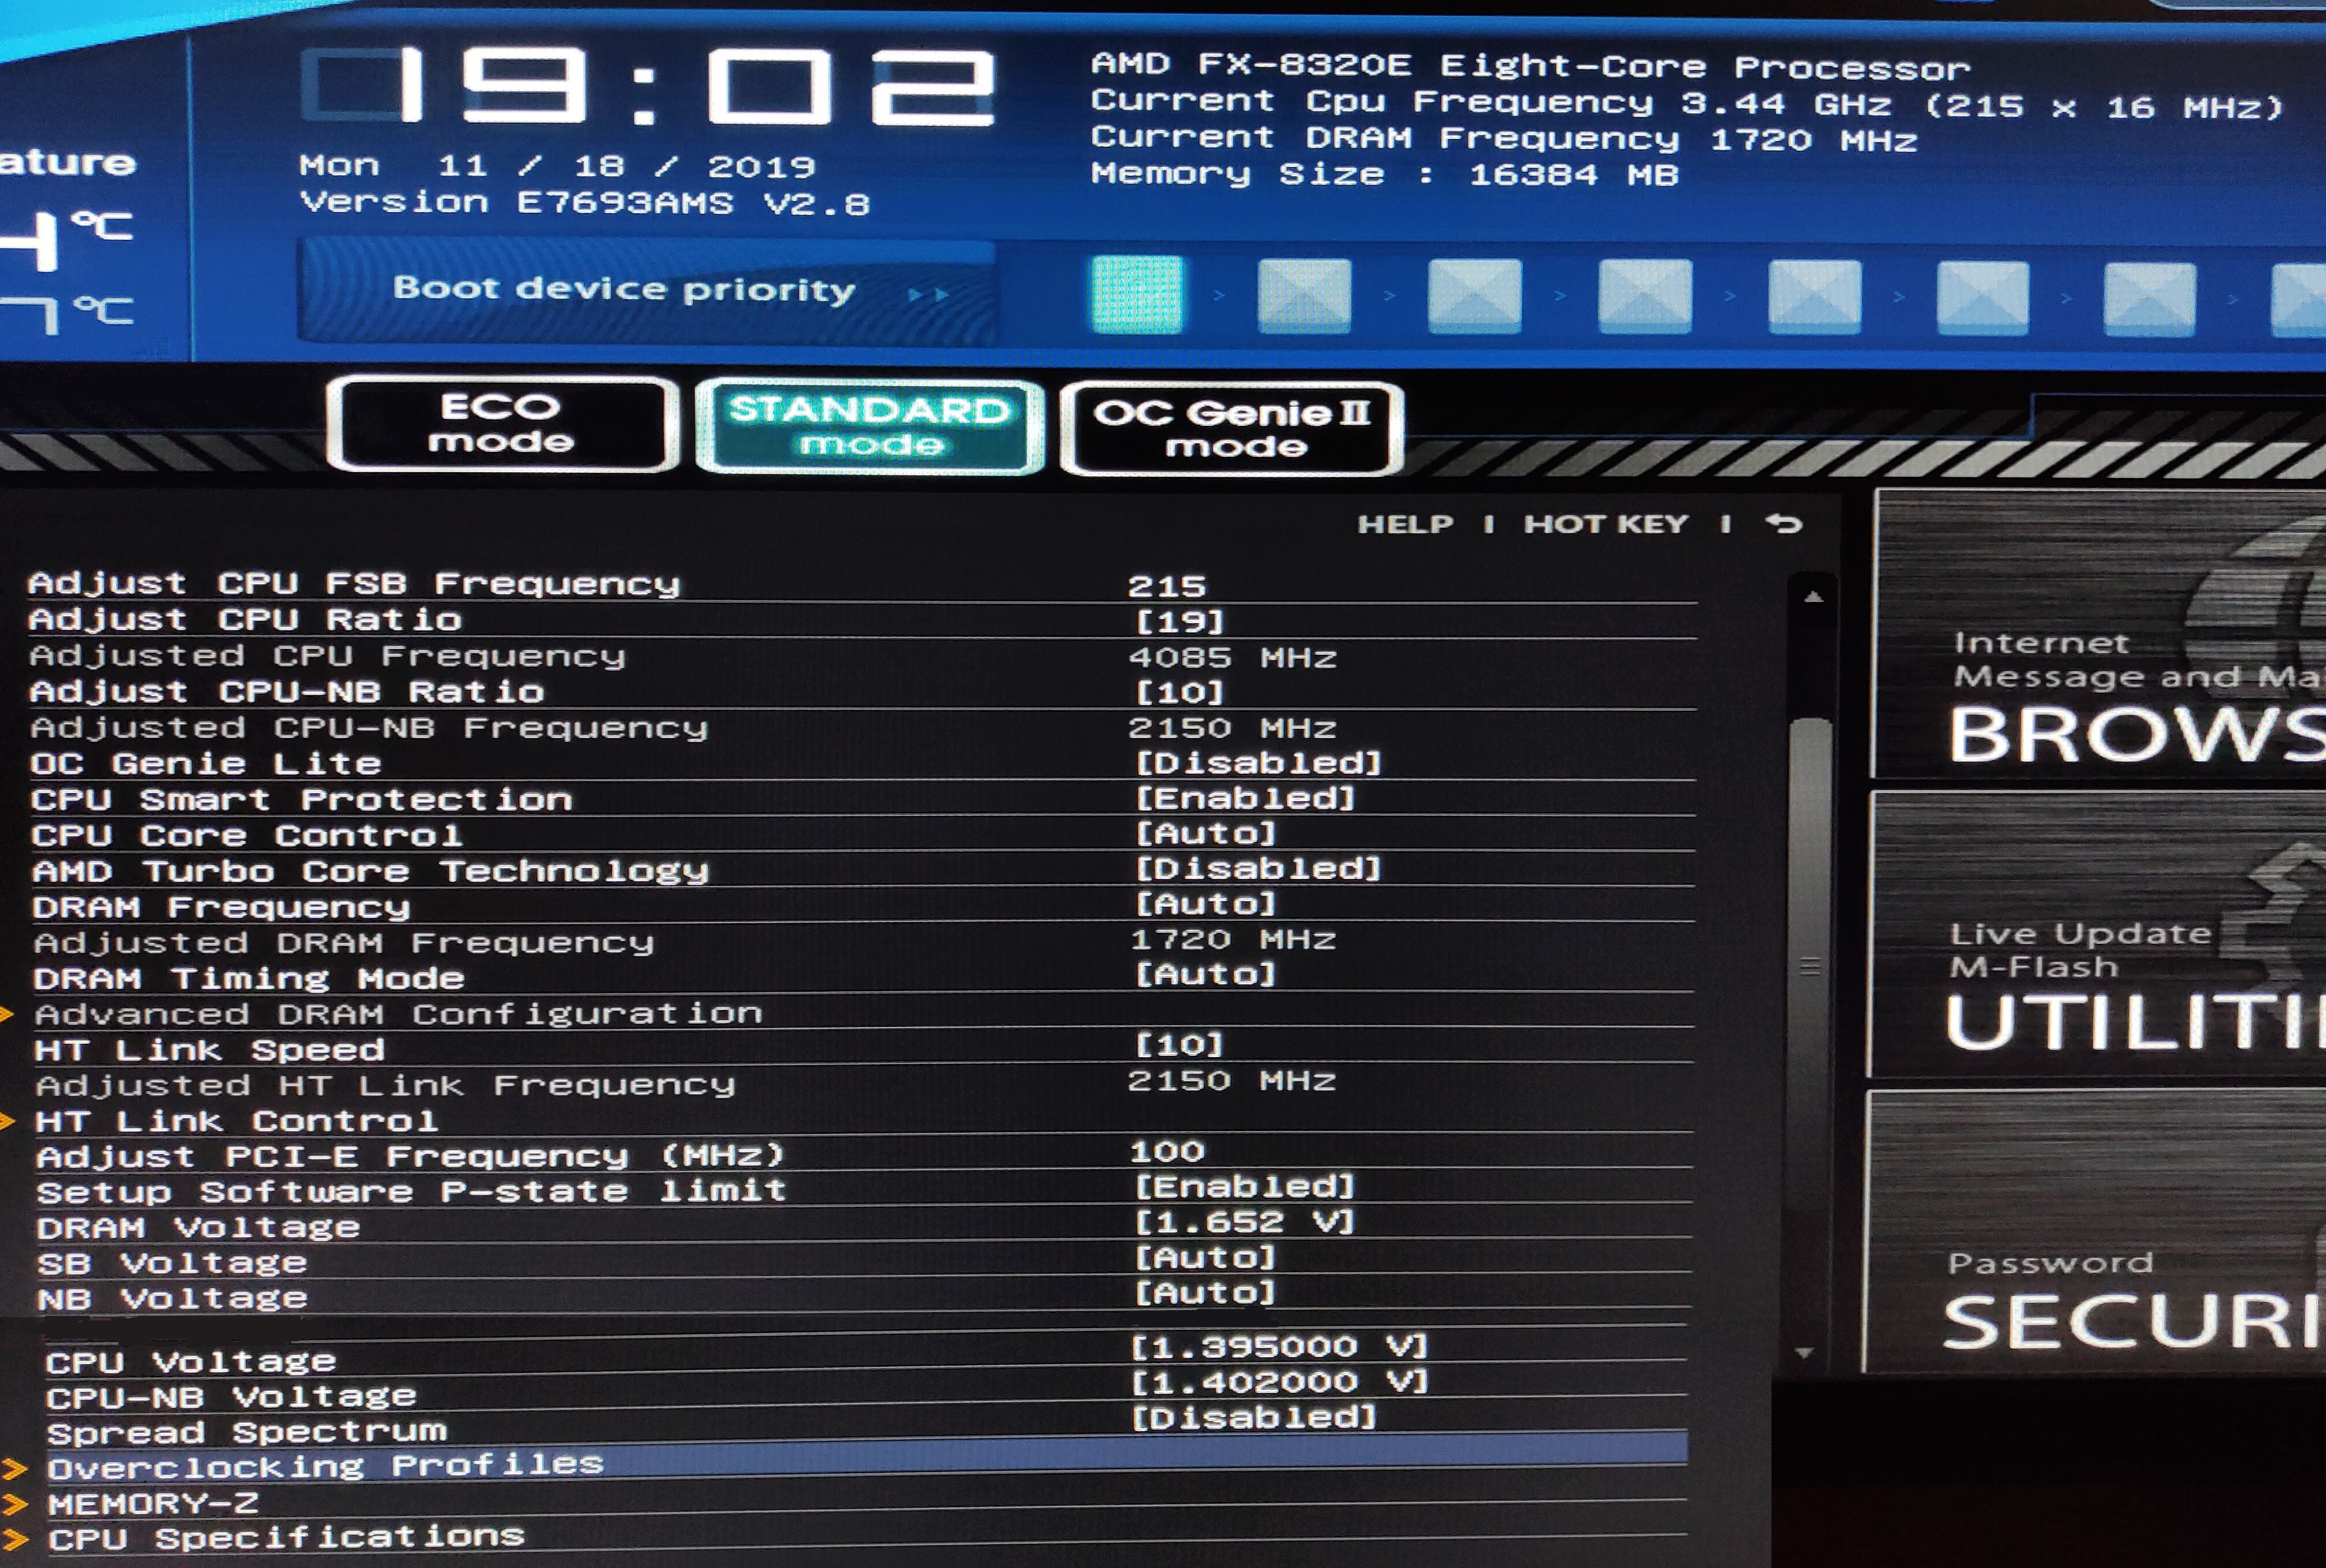Viewport: 2326px width, 1568px height.
Task: Toggle Setup Software P-state limit [Enabled]
Action: tap(1245, 1186)
